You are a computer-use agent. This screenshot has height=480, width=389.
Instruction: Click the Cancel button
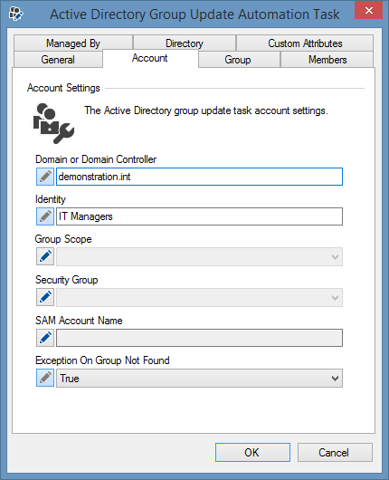point(335,452)
